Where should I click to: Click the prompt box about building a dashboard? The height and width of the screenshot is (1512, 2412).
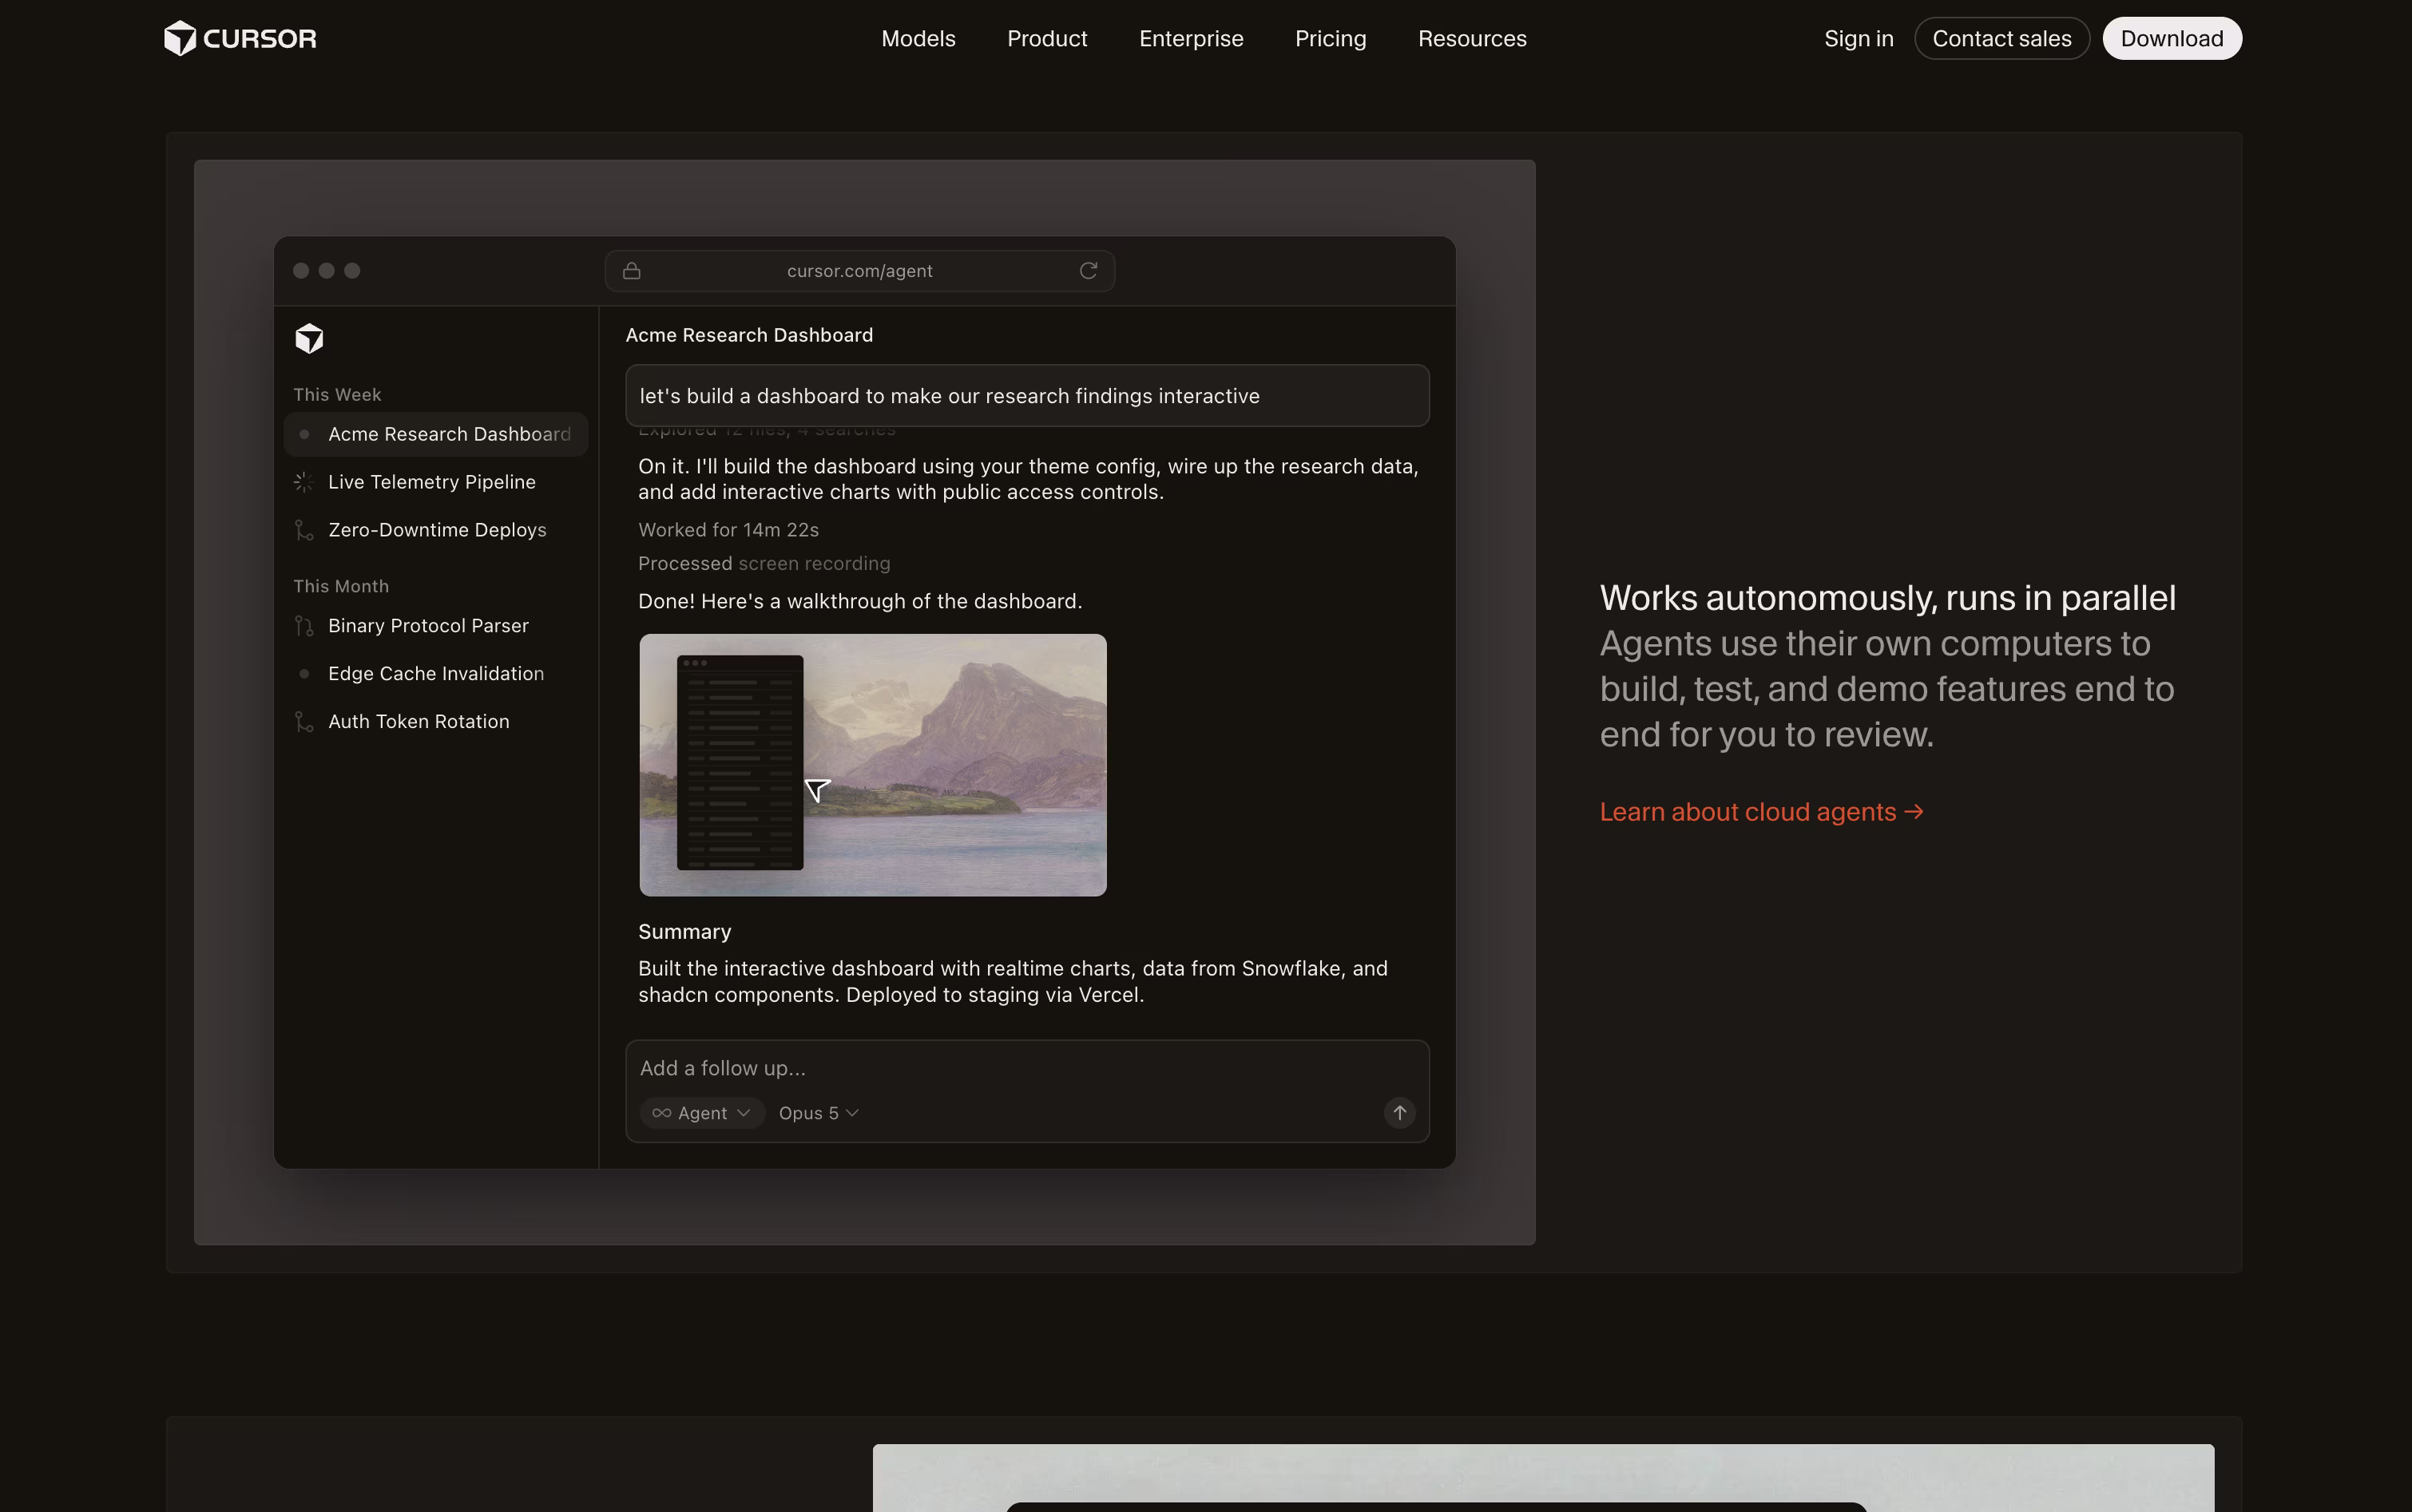coord(1026,396)
